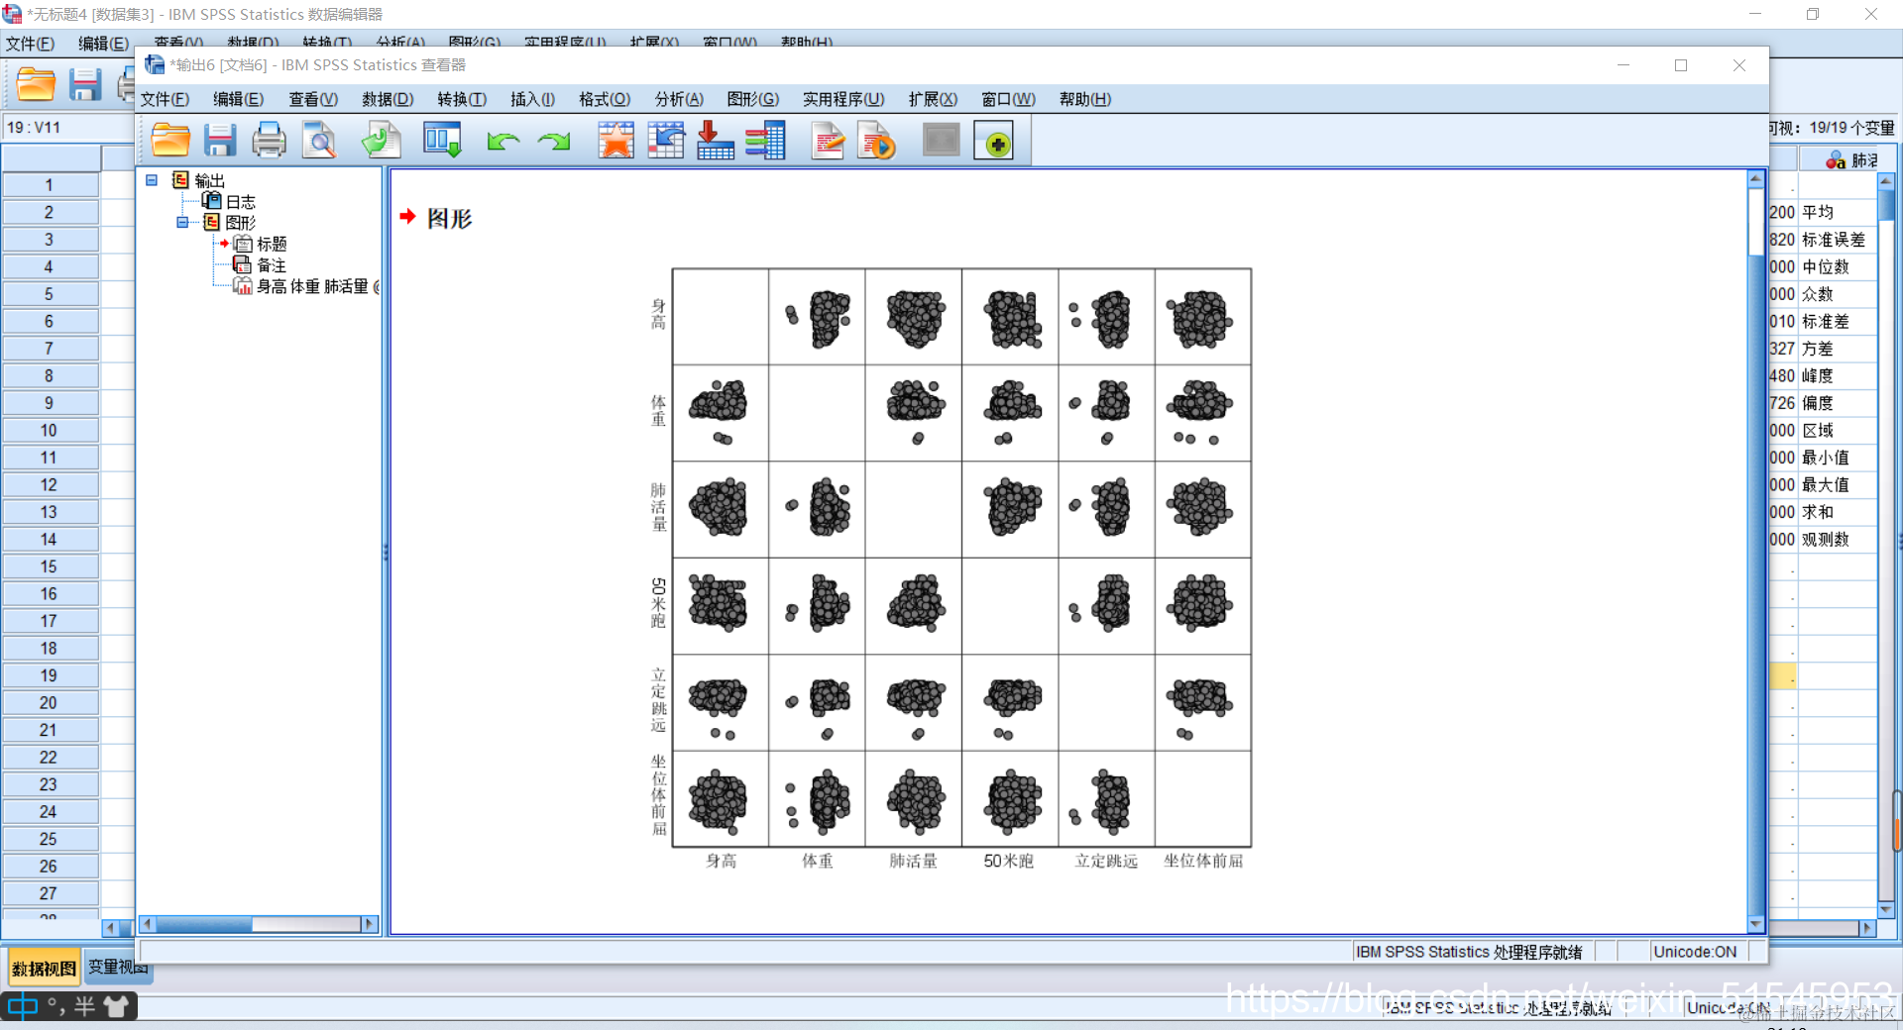
Task: Click the green plus circle toolbar icon
Action: click(994, 142)
